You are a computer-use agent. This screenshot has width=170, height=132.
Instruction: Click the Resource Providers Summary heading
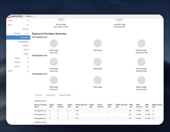[x=49, y=34]
